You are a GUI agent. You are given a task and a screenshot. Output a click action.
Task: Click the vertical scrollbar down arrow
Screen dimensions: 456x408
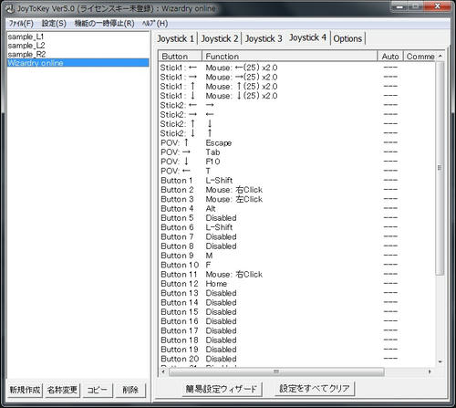pos(440,361)
